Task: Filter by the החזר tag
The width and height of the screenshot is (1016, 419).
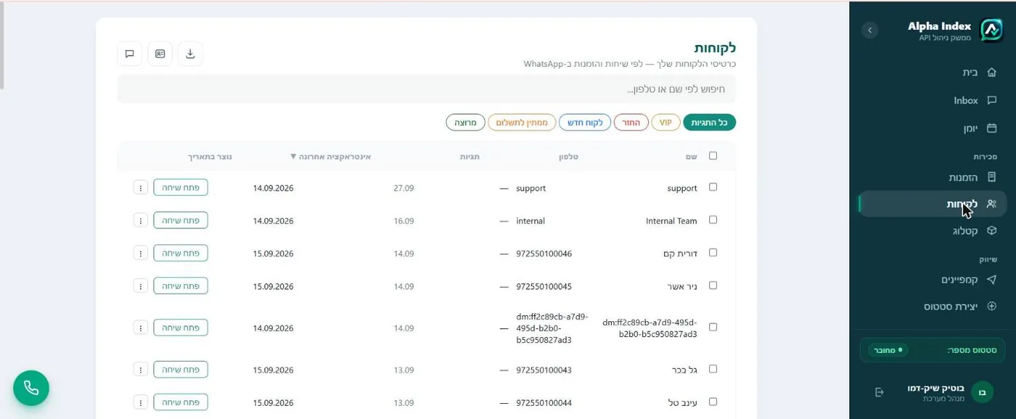Action: 631,123
